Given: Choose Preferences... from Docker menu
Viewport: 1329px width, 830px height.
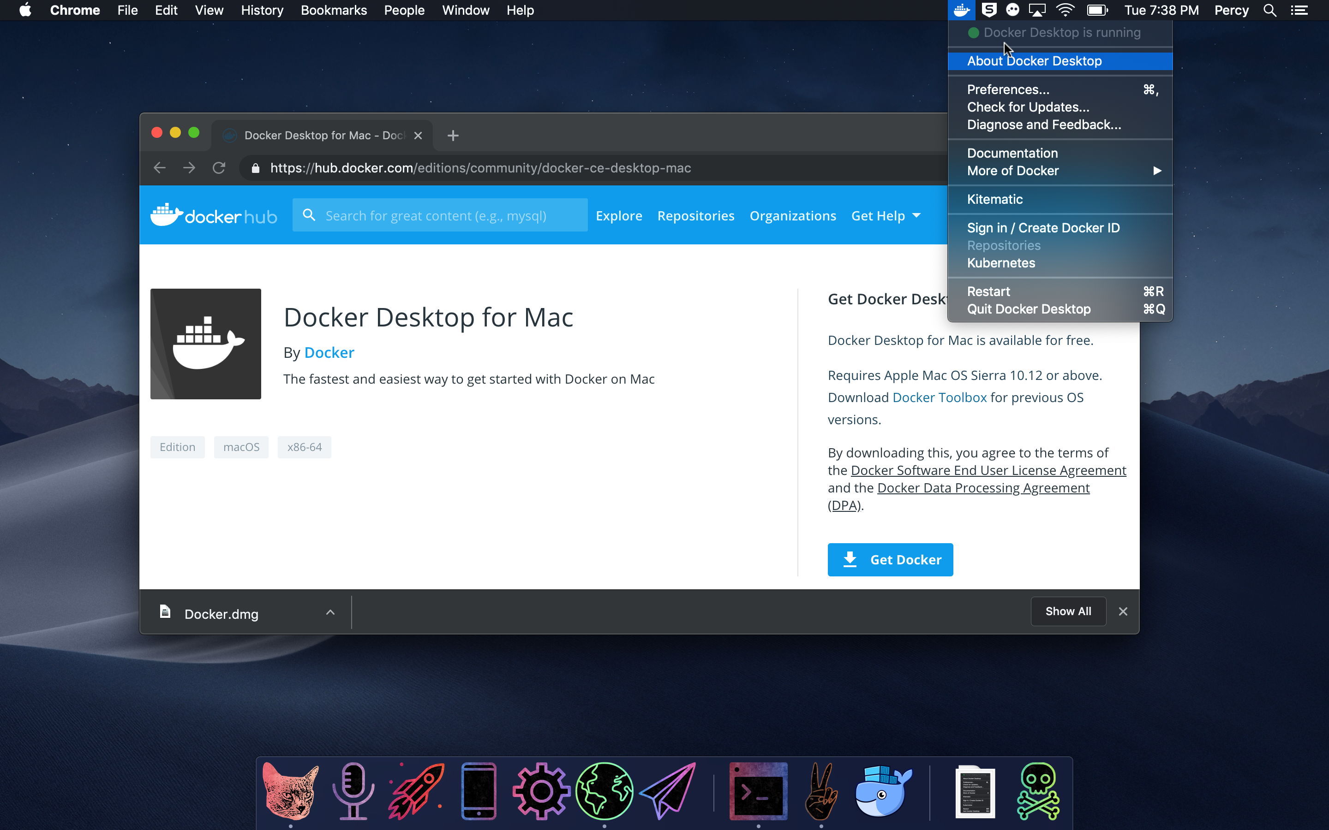Looking at the screenshot, I should coord(1008,89).
